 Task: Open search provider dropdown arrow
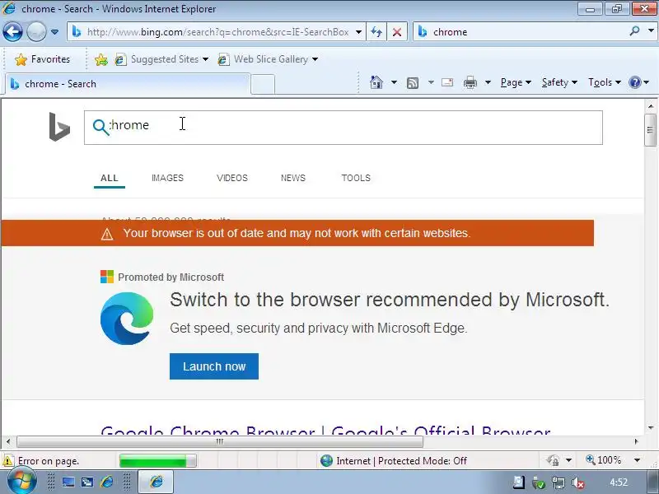point(651,31)
